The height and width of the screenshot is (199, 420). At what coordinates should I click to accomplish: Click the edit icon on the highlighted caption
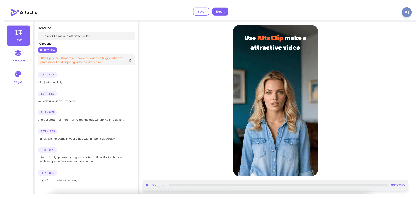130,60
